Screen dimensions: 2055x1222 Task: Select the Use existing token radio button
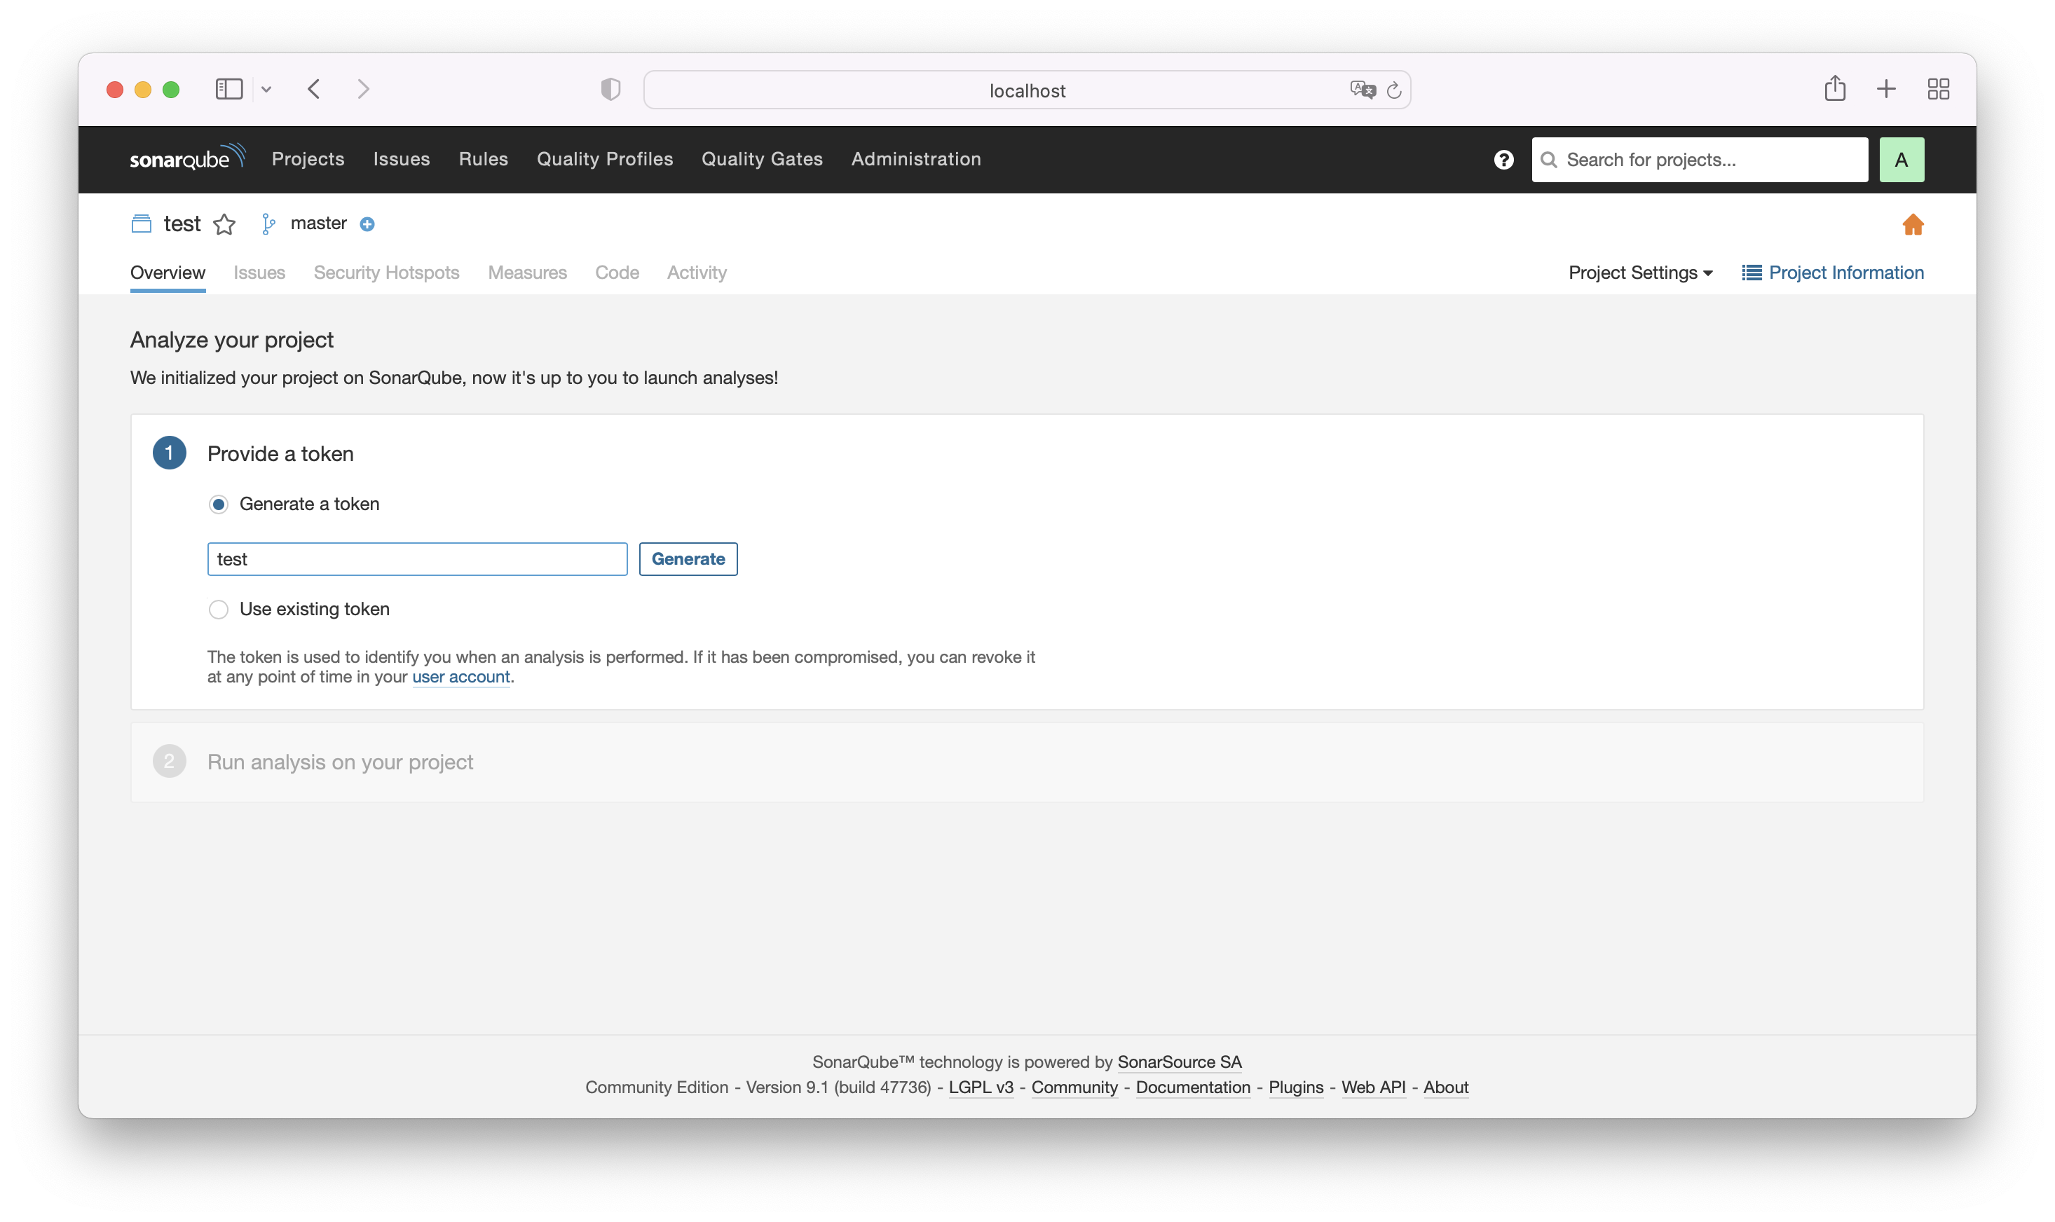[218, 610]
